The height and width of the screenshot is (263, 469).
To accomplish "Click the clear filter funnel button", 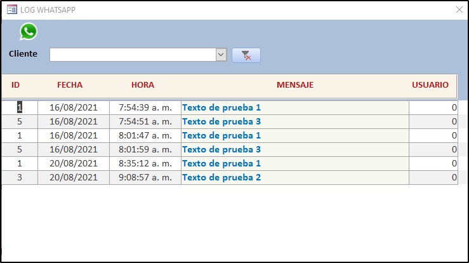I will 246,55.
